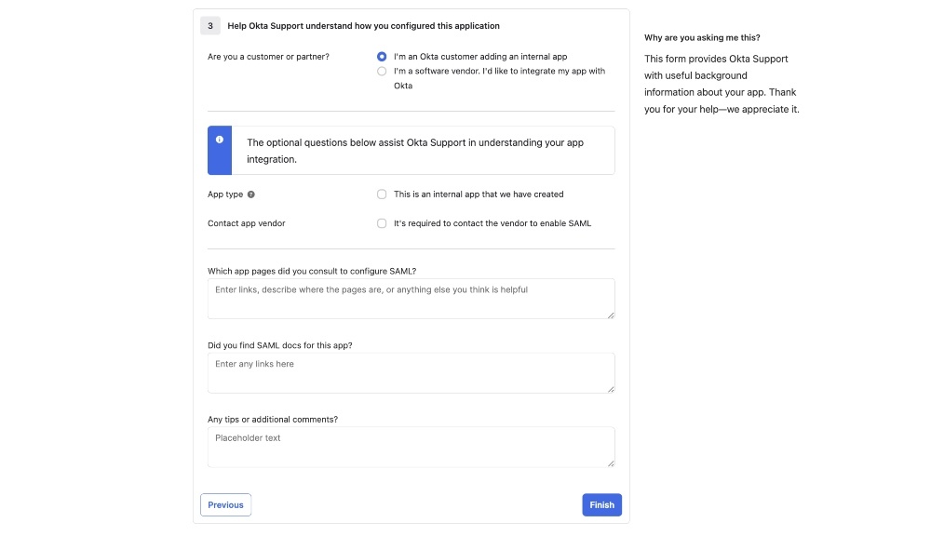The height and width of the screenshot is (536, 931).
Task: Focus the SAML docs links text area
Action: pyautogui.click(x=411, y=373)
